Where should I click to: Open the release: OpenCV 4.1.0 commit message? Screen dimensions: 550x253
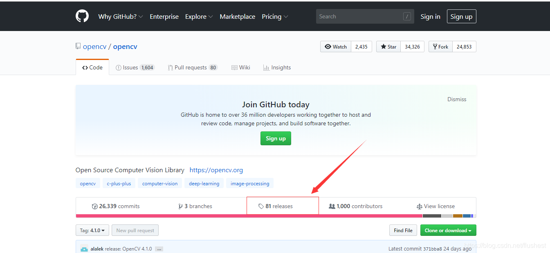point(128,249)
